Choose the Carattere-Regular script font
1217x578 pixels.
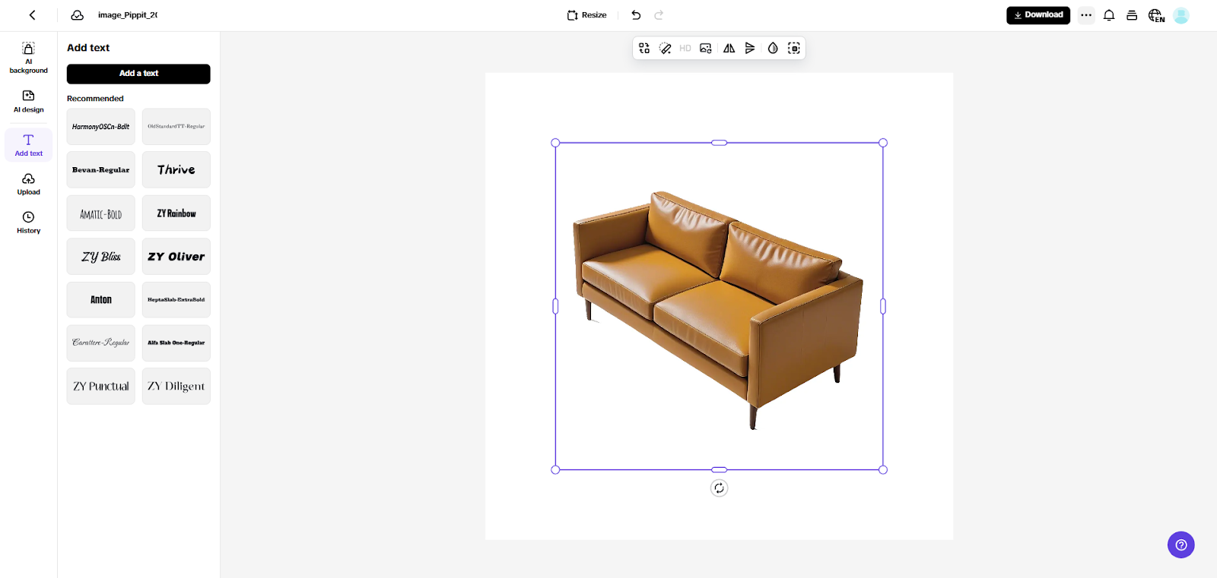click(101, 343)
